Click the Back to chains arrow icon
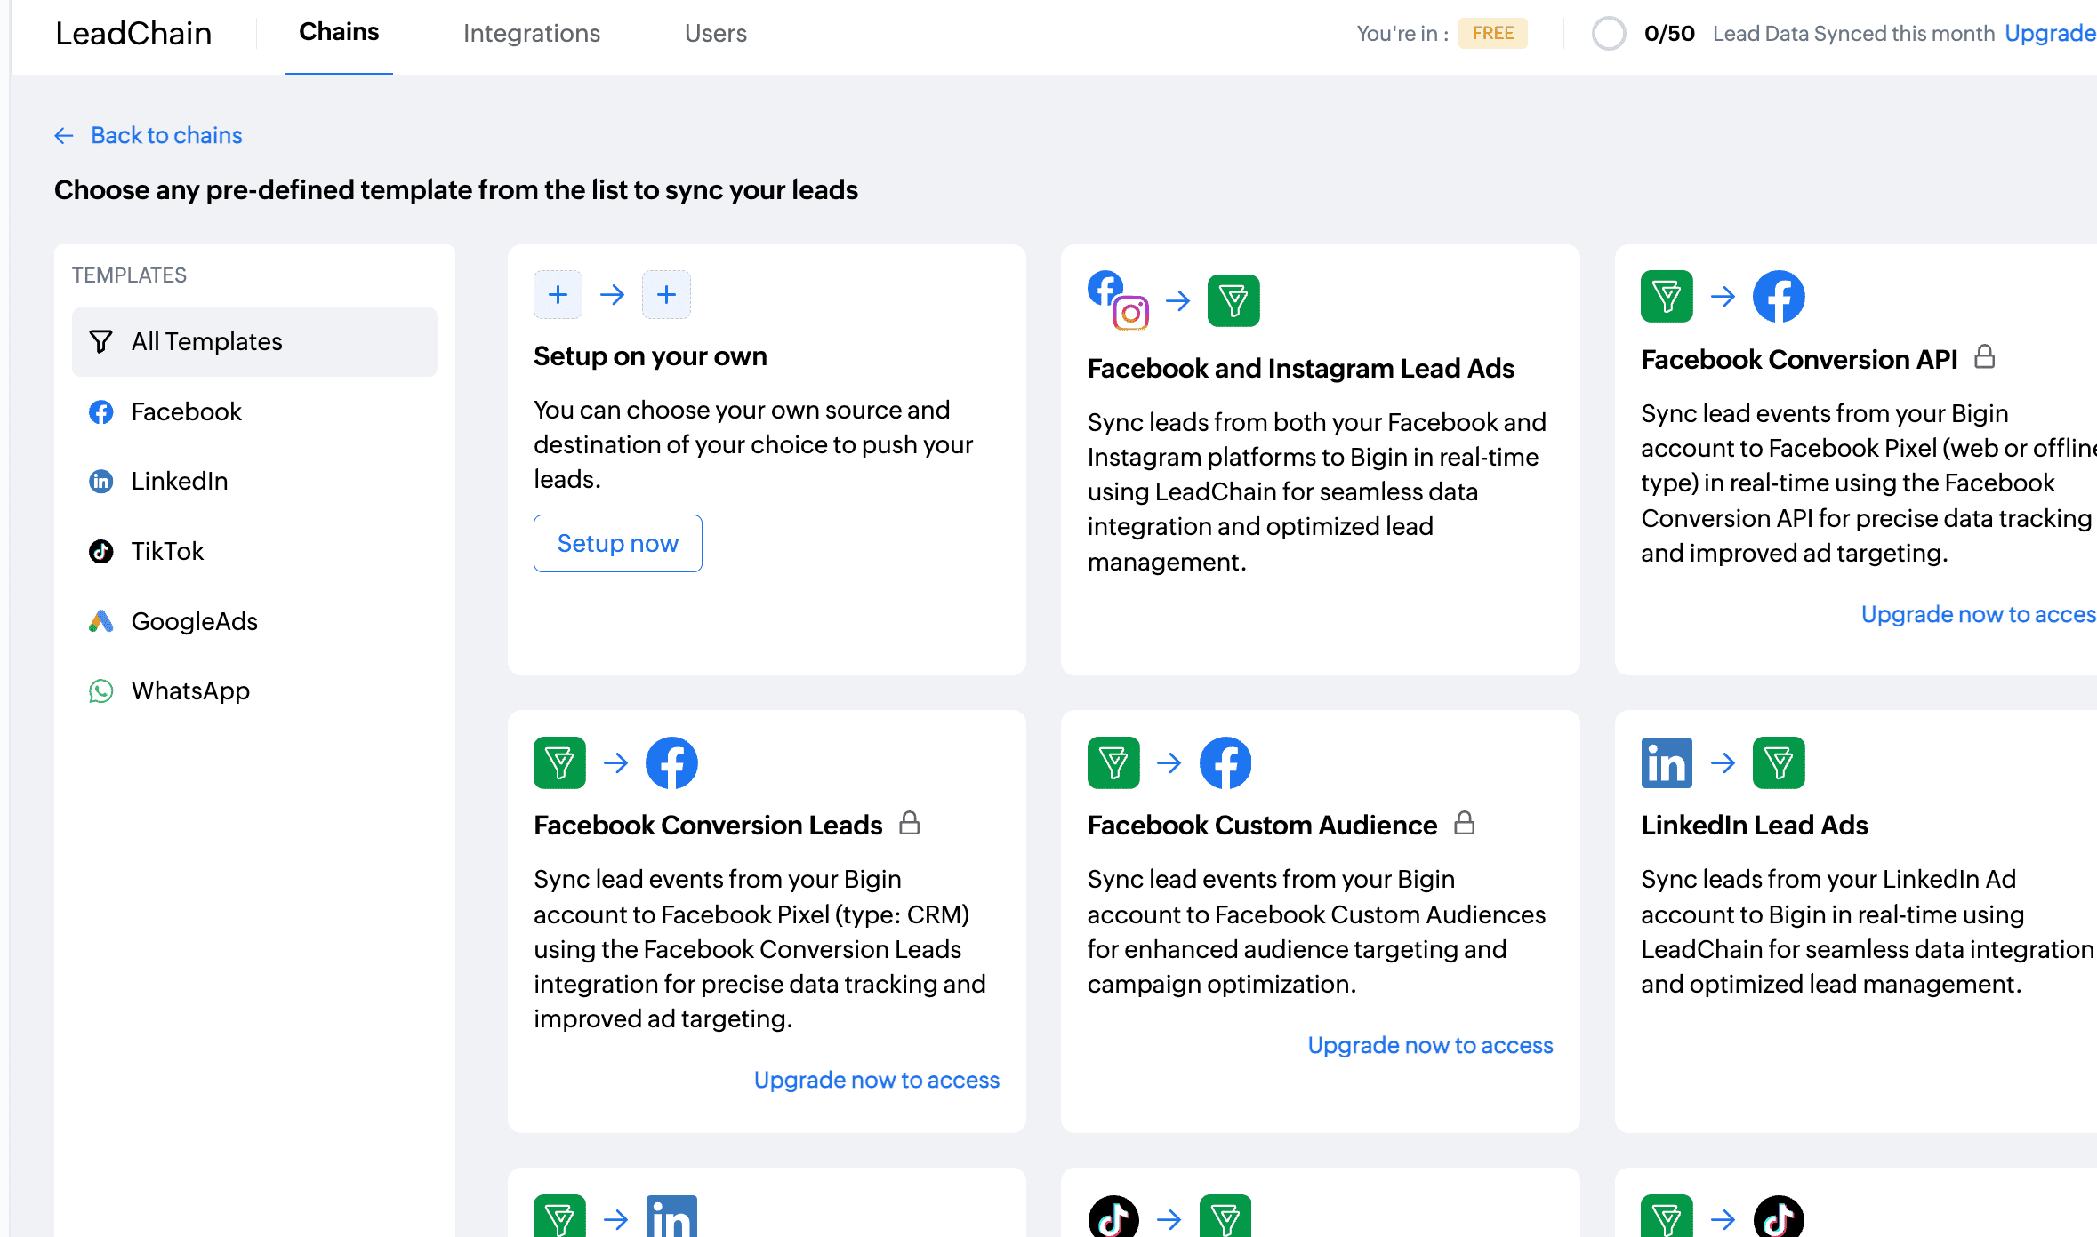 [63, 135]
